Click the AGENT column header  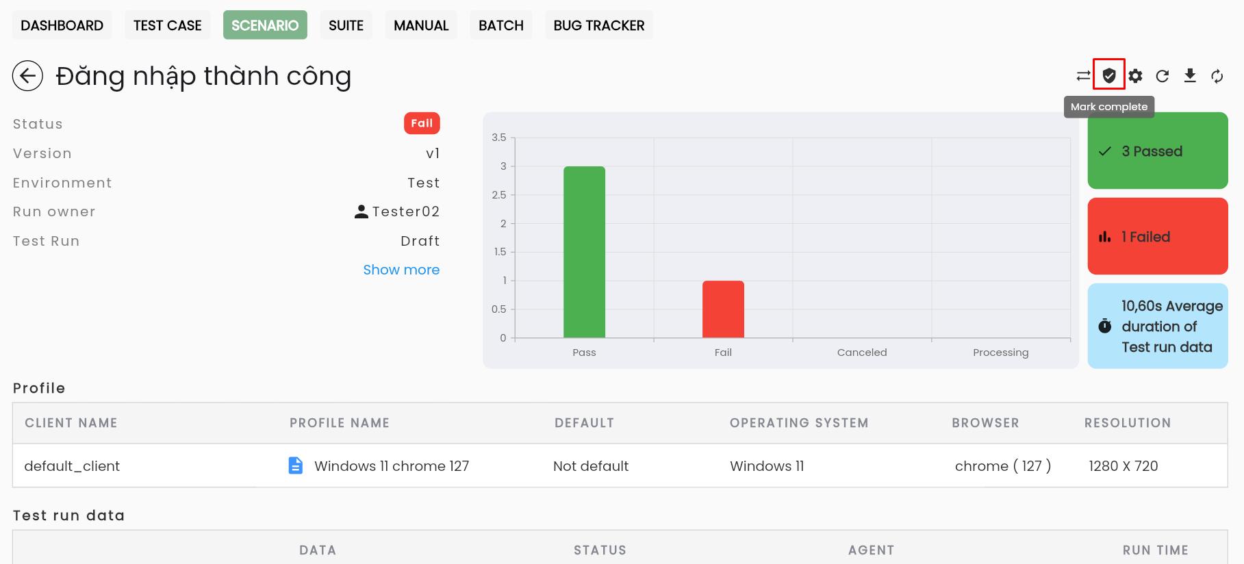click(x=872, y=550)
